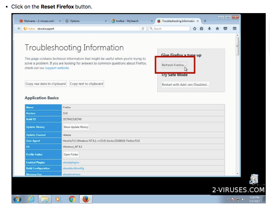Image resolution: width=270 pixels, height=208 pixels.
Task: Click Restart with Add-ons Disabled button
Action: pos(185,85)
